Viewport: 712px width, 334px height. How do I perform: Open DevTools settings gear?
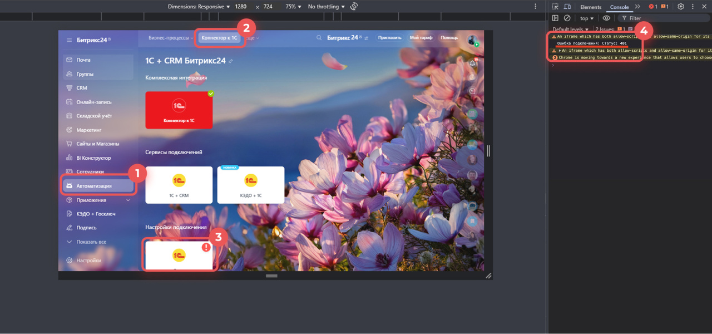pos(681,7)
